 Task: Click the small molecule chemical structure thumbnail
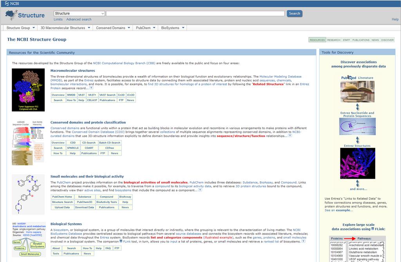28,195
